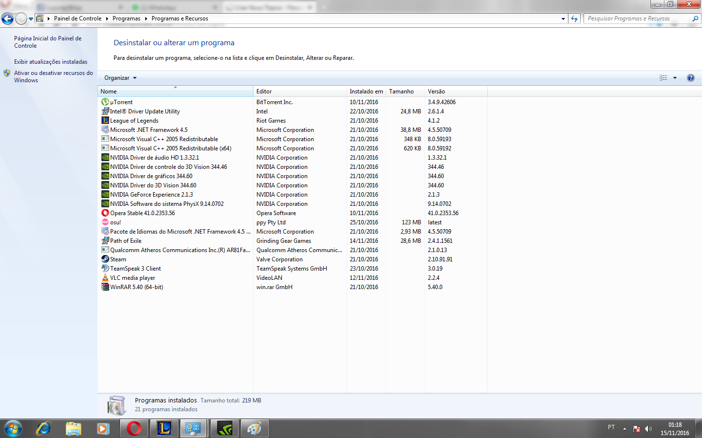The image size is (702, 438).
Task: Open the help question mark button
Action: [x=691, y=78]
